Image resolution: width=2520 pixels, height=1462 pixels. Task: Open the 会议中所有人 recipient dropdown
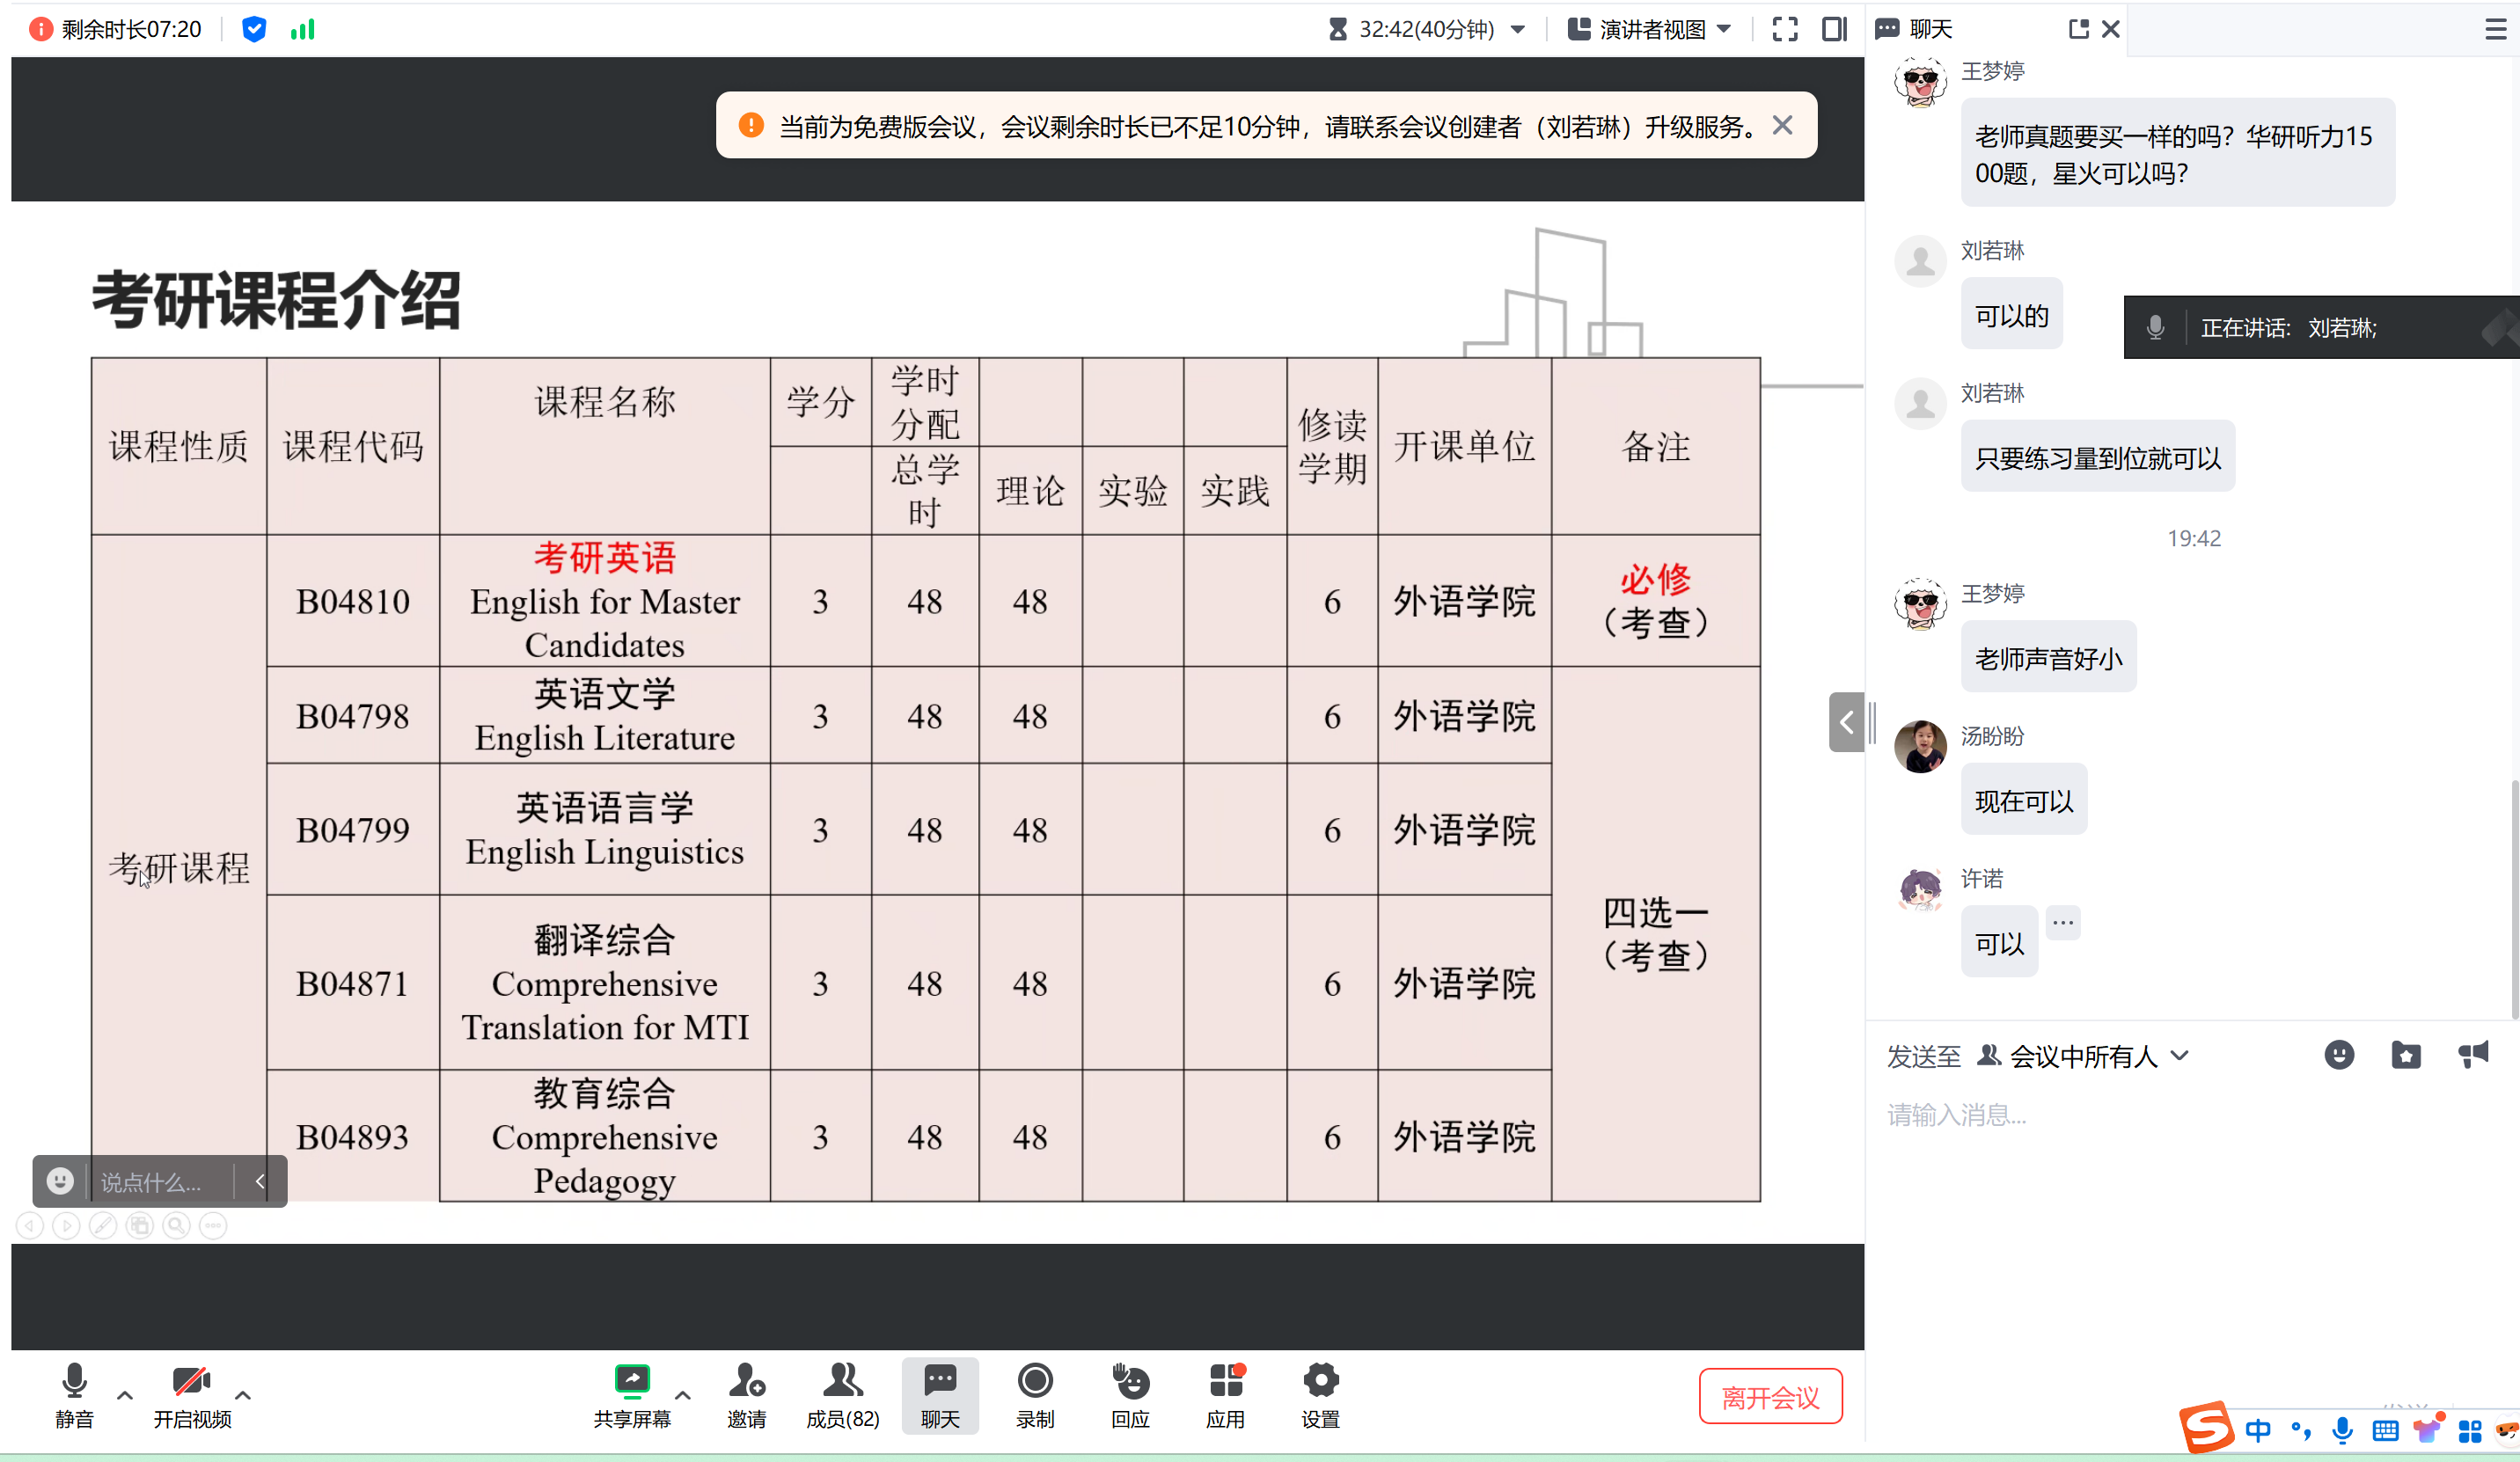(2084, 1056)
